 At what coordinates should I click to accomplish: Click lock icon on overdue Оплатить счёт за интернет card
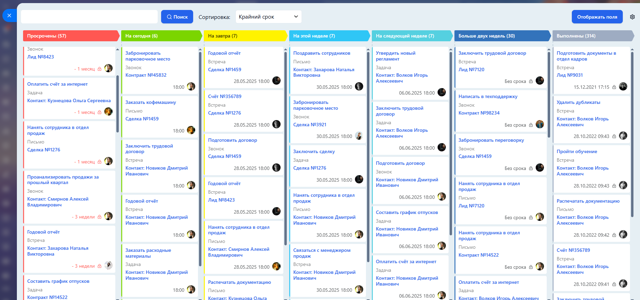point(99,112)
